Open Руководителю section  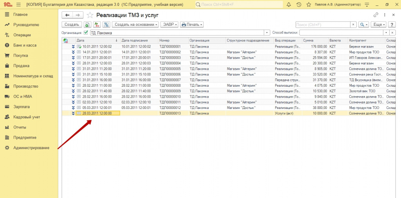(26, 25)
